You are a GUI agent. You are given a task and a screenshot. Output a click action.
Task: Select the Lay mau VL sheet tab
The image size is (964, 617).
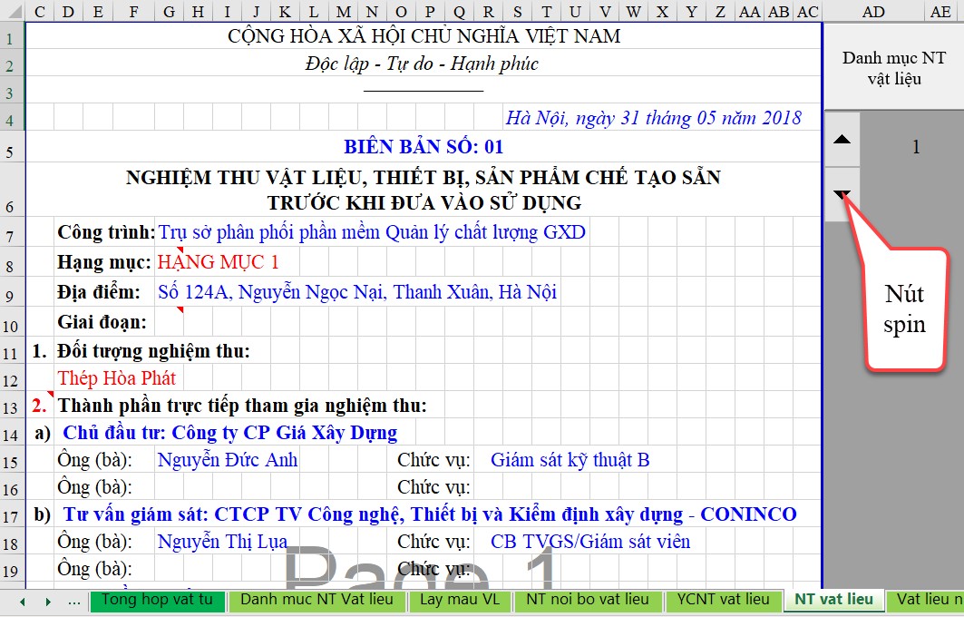[x=459, y=600]
